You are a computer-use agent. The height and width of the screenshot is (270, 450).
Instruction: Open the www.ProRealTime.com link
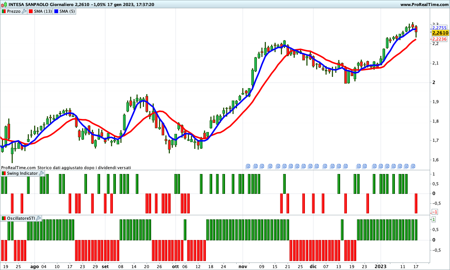pyautogui.click(x=424, y=4)
